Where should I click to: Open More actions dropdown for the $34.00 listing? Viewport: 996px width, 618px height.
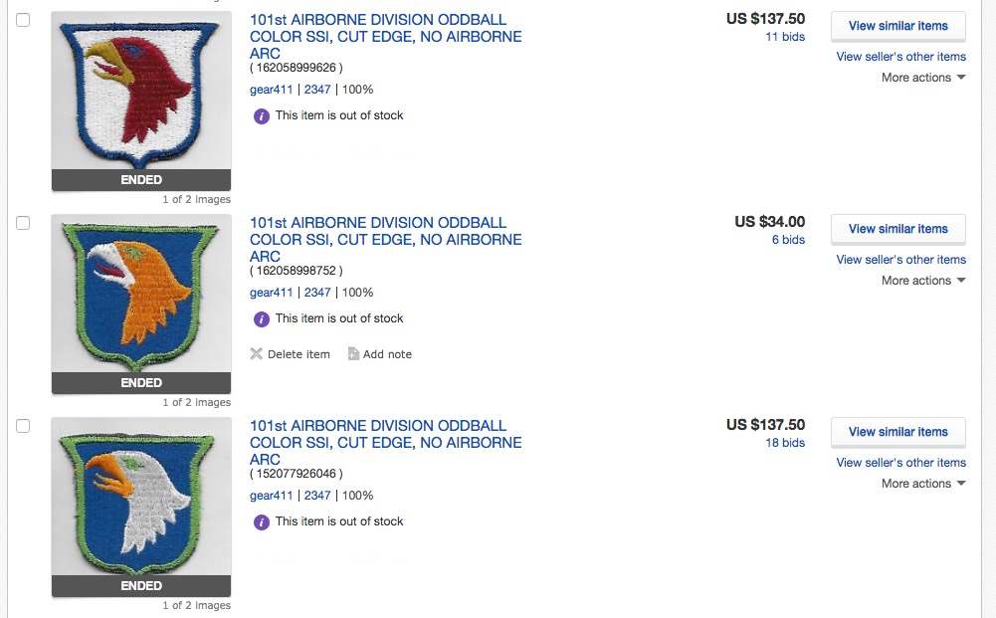coord(922,281)
